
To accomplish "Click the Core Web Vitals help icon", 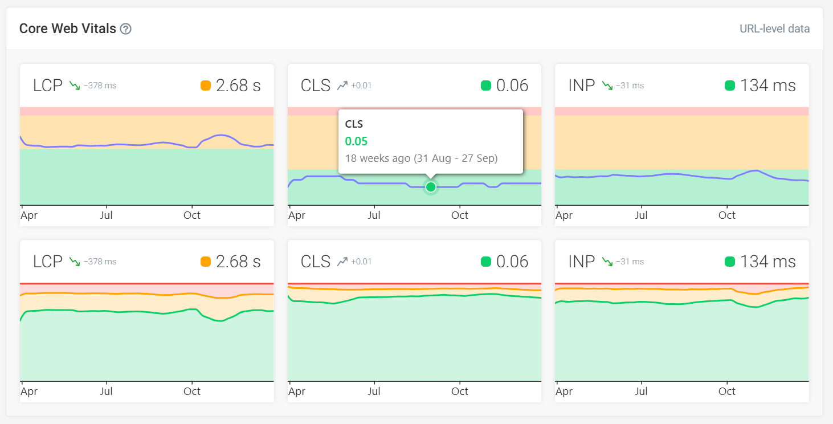I will click(126, 28).
